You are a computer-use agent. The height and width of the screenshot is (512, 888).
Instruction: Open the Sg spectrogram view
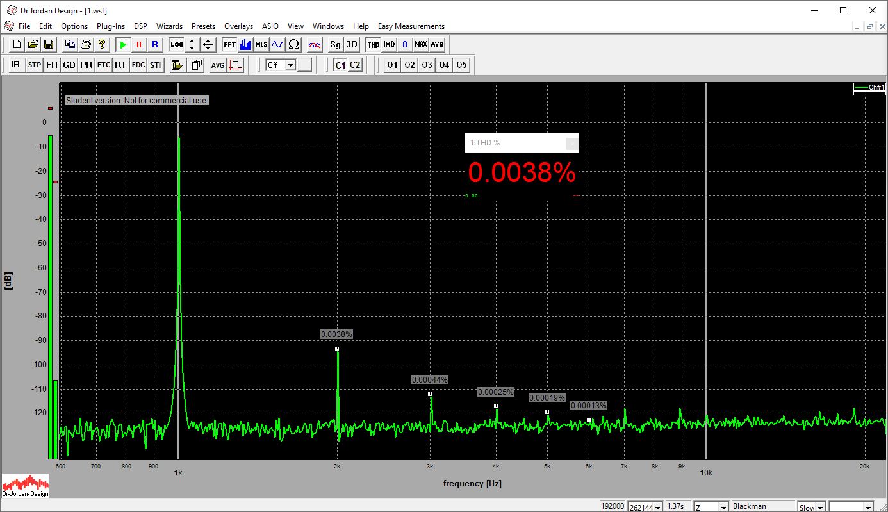[x=336, y=45]
